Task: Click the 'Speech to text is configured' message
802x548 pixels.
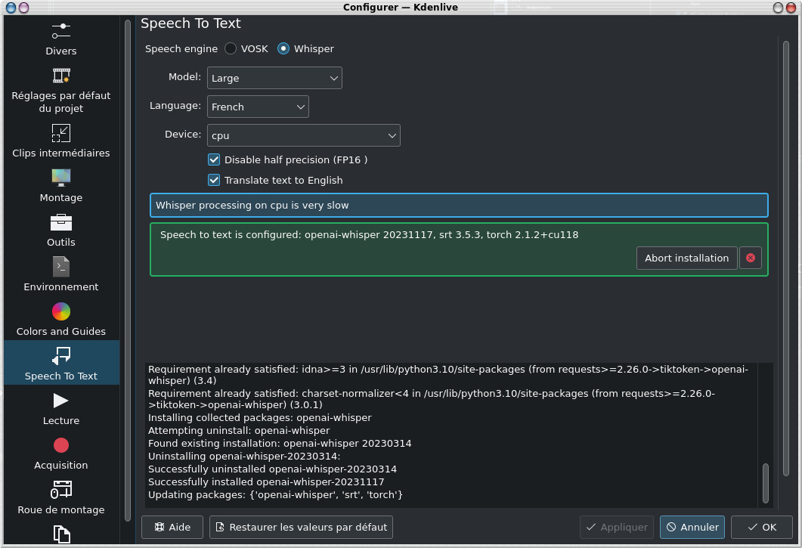Action: (369, 235)
